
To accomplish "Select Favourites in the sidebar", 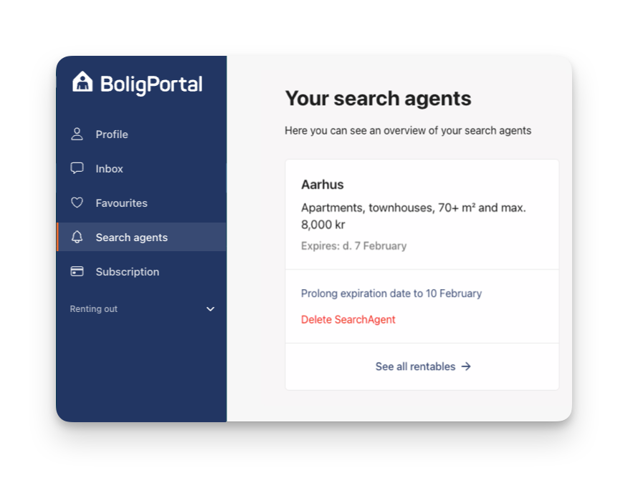I will click(142, 203).
